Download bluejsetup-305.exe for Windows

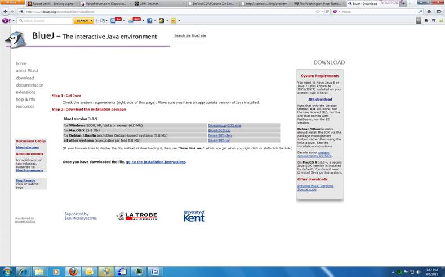click(x=225, y=125)
